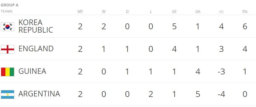The width and height of the screenshot is (256, 107).
Task: Click Argentina's goal difference -4
Action: pyautogui.click(x=221, y=94)
